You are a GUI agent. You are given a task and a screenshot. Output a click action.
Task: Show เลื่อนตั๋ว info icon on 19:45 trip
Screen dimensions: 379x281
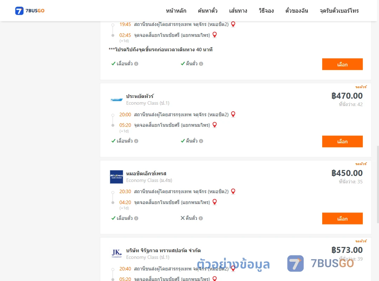(136, 64)
